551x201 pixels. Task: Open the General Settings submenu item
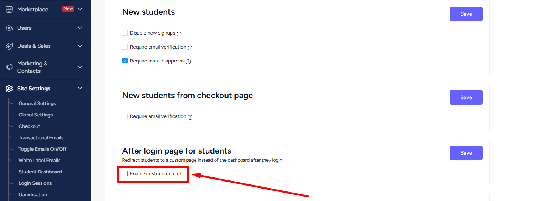37,104
